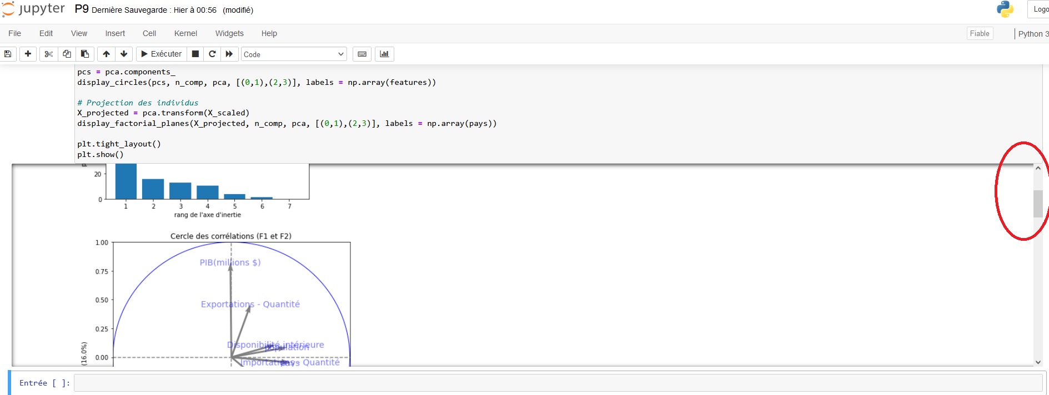Interrupt the kernel with stop icon
The height and width of the screenshot is (395, 1049).
[195, 54]
